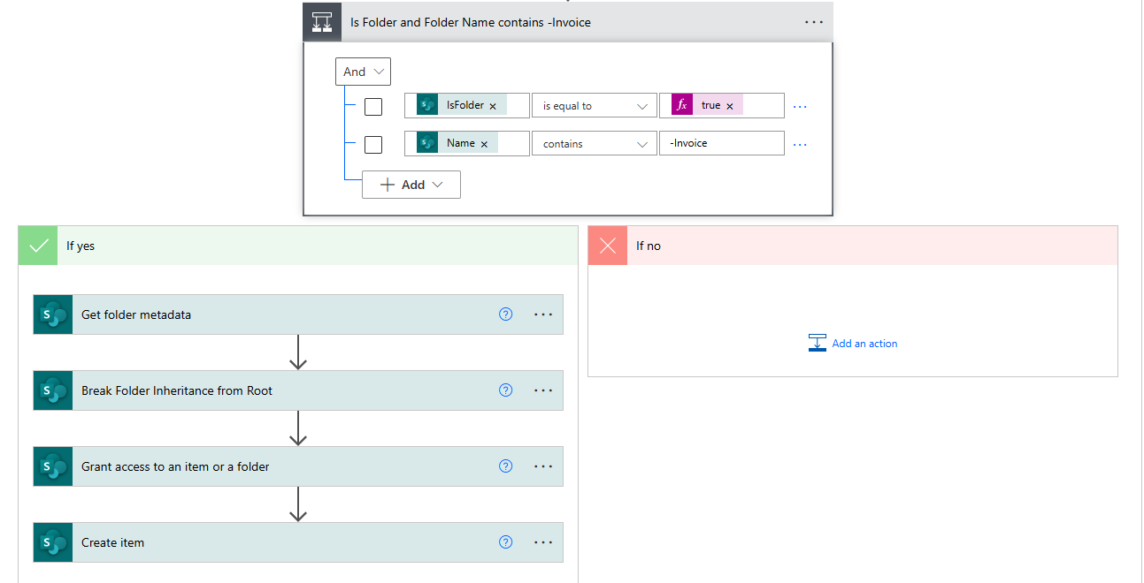The image size is (1144, 583).
Task: Click the green If yes checkmark icon
Action: coord(39,246)
